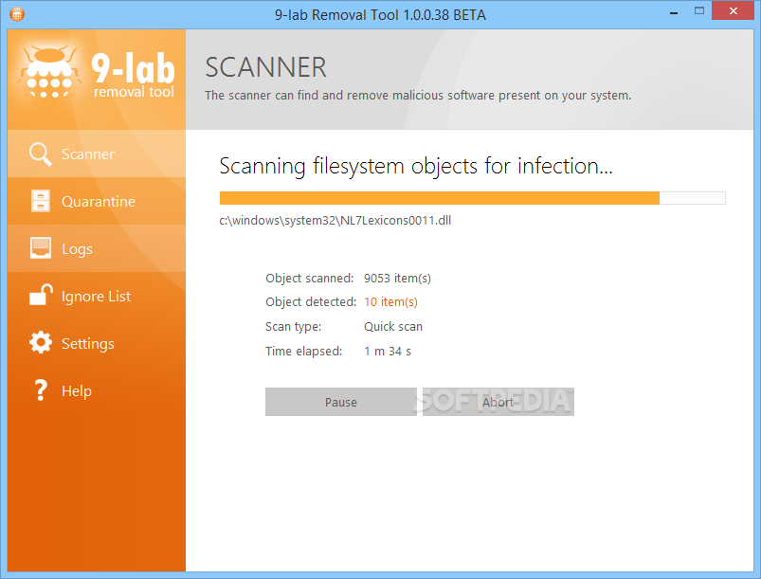The width and height of the screenshot is (761, 579).
Task: Click the 'Time elapsed:' label
Action: coord(304,351)
